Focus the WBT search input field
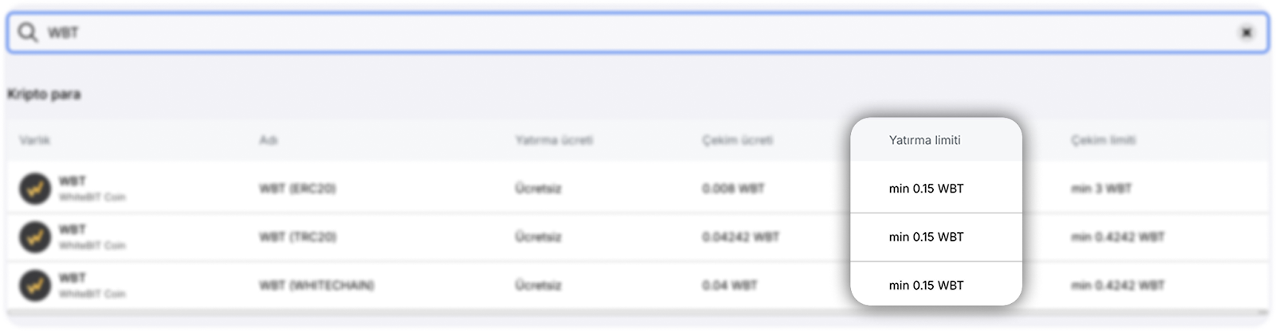Screen dimensions: 1276x331 pos(638,33)
